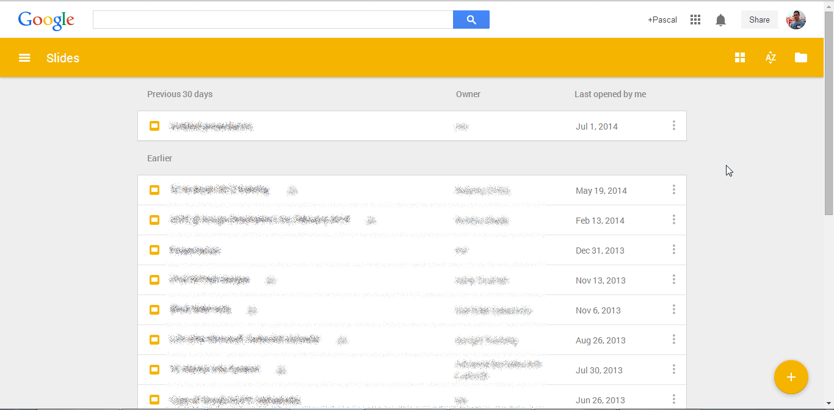Open the Google apps grid
Screen dimensions: 834x410
pos(695,20)
